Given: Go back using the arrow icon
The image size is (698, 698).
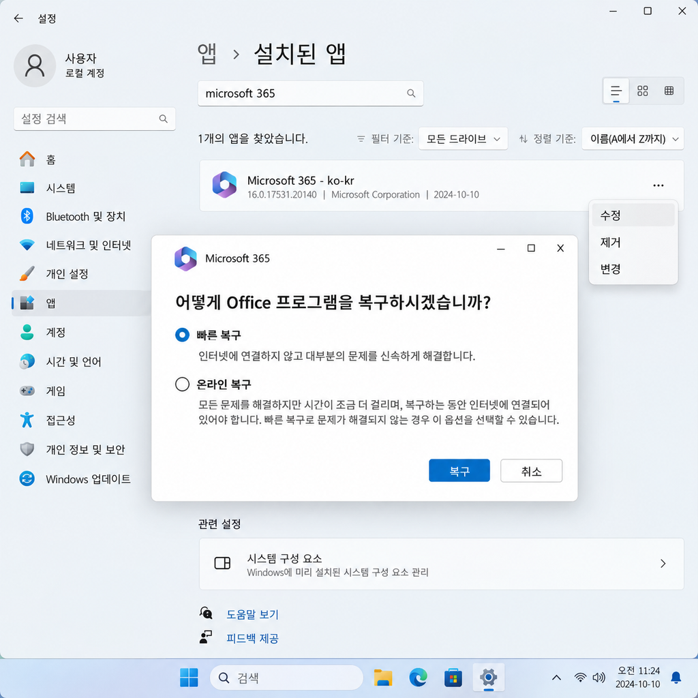Looking at the screenshot, I should tap(18, 18).
